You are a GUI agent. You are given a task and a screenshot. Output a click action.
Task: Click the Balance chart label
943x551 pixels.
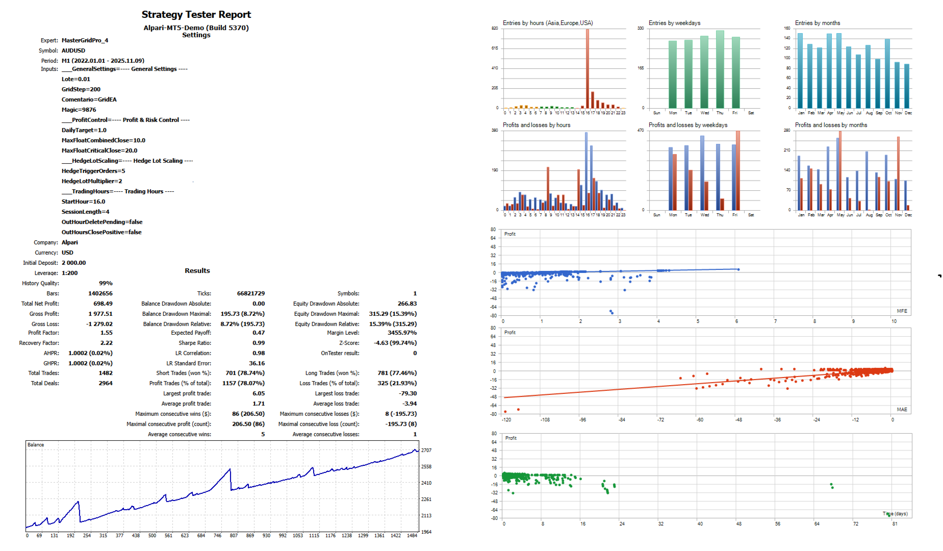tap(36, 445)
